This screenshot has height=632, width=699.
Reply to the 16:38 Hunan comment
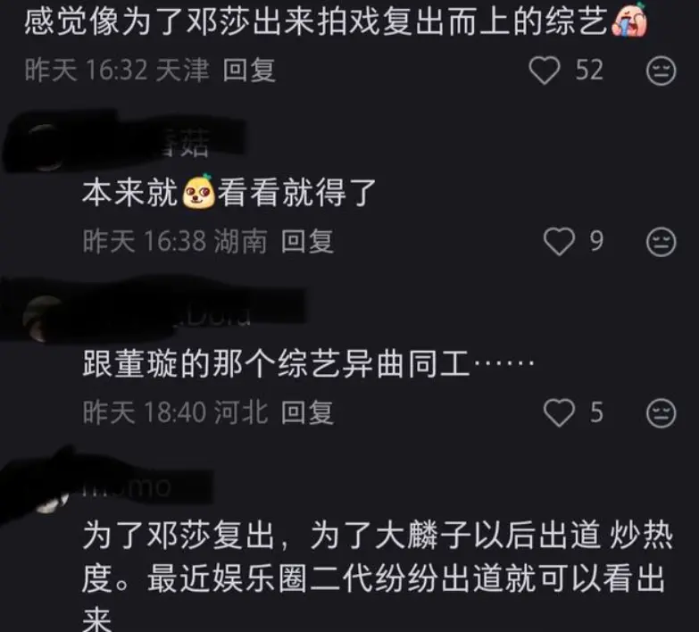click(307, 242)
